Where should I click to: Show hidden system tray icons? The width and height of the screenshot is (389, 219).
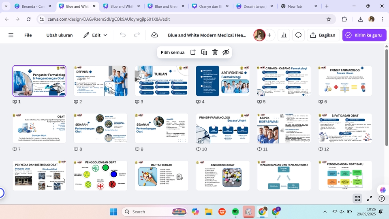pyautogui.click(x=325, y=212)
